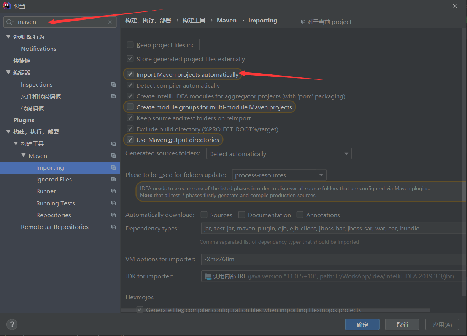Click Maven in the breadcrumb path
Screen dimensions: 467x336
(227, 21)
